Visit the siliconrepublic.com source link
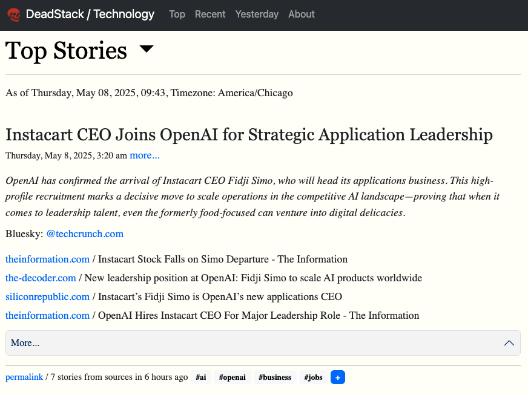 [x=47, y=296]
